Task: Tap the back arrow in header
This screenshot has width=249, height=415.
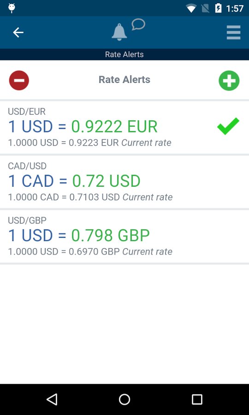Action: pos(18,33)
